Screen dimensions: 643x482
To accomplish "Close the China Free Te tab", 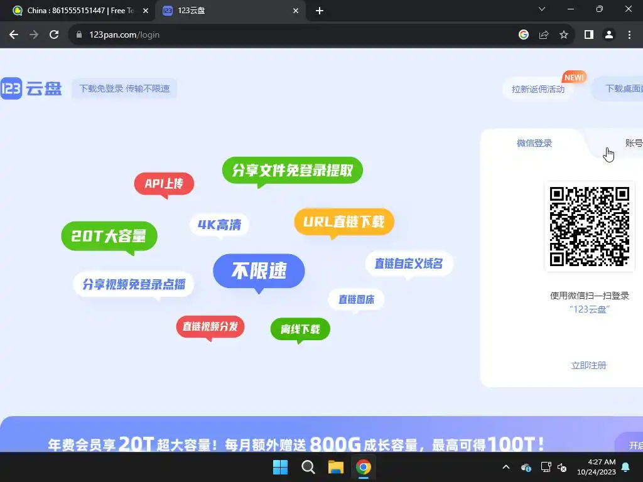I will 145,11.
